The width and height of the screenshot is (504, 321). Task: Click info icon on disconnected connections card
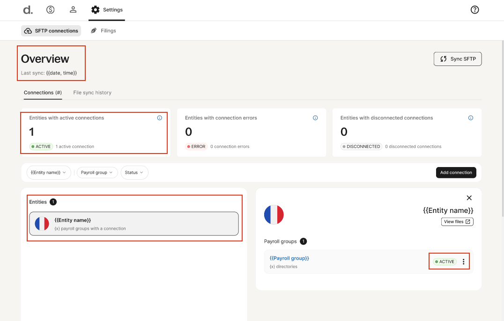pyautogui.click(x=471, y=118)
